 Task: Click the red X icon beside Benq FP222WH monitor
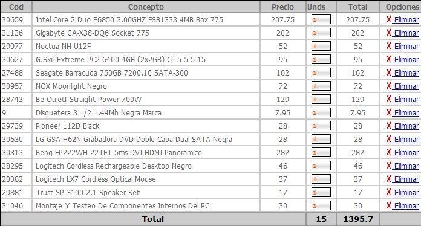(x=388, y=152)
